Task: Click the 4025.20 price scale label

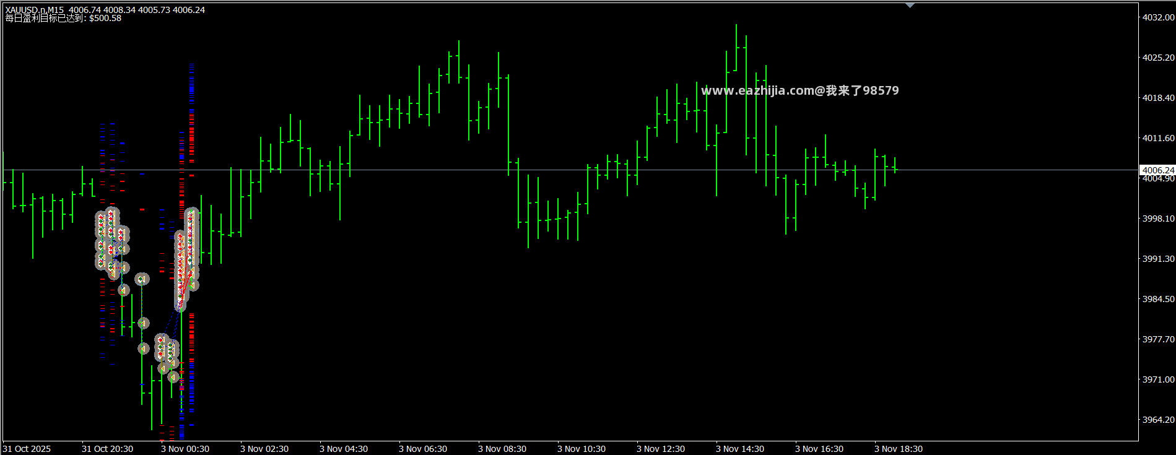Action: pos(1158,58)
